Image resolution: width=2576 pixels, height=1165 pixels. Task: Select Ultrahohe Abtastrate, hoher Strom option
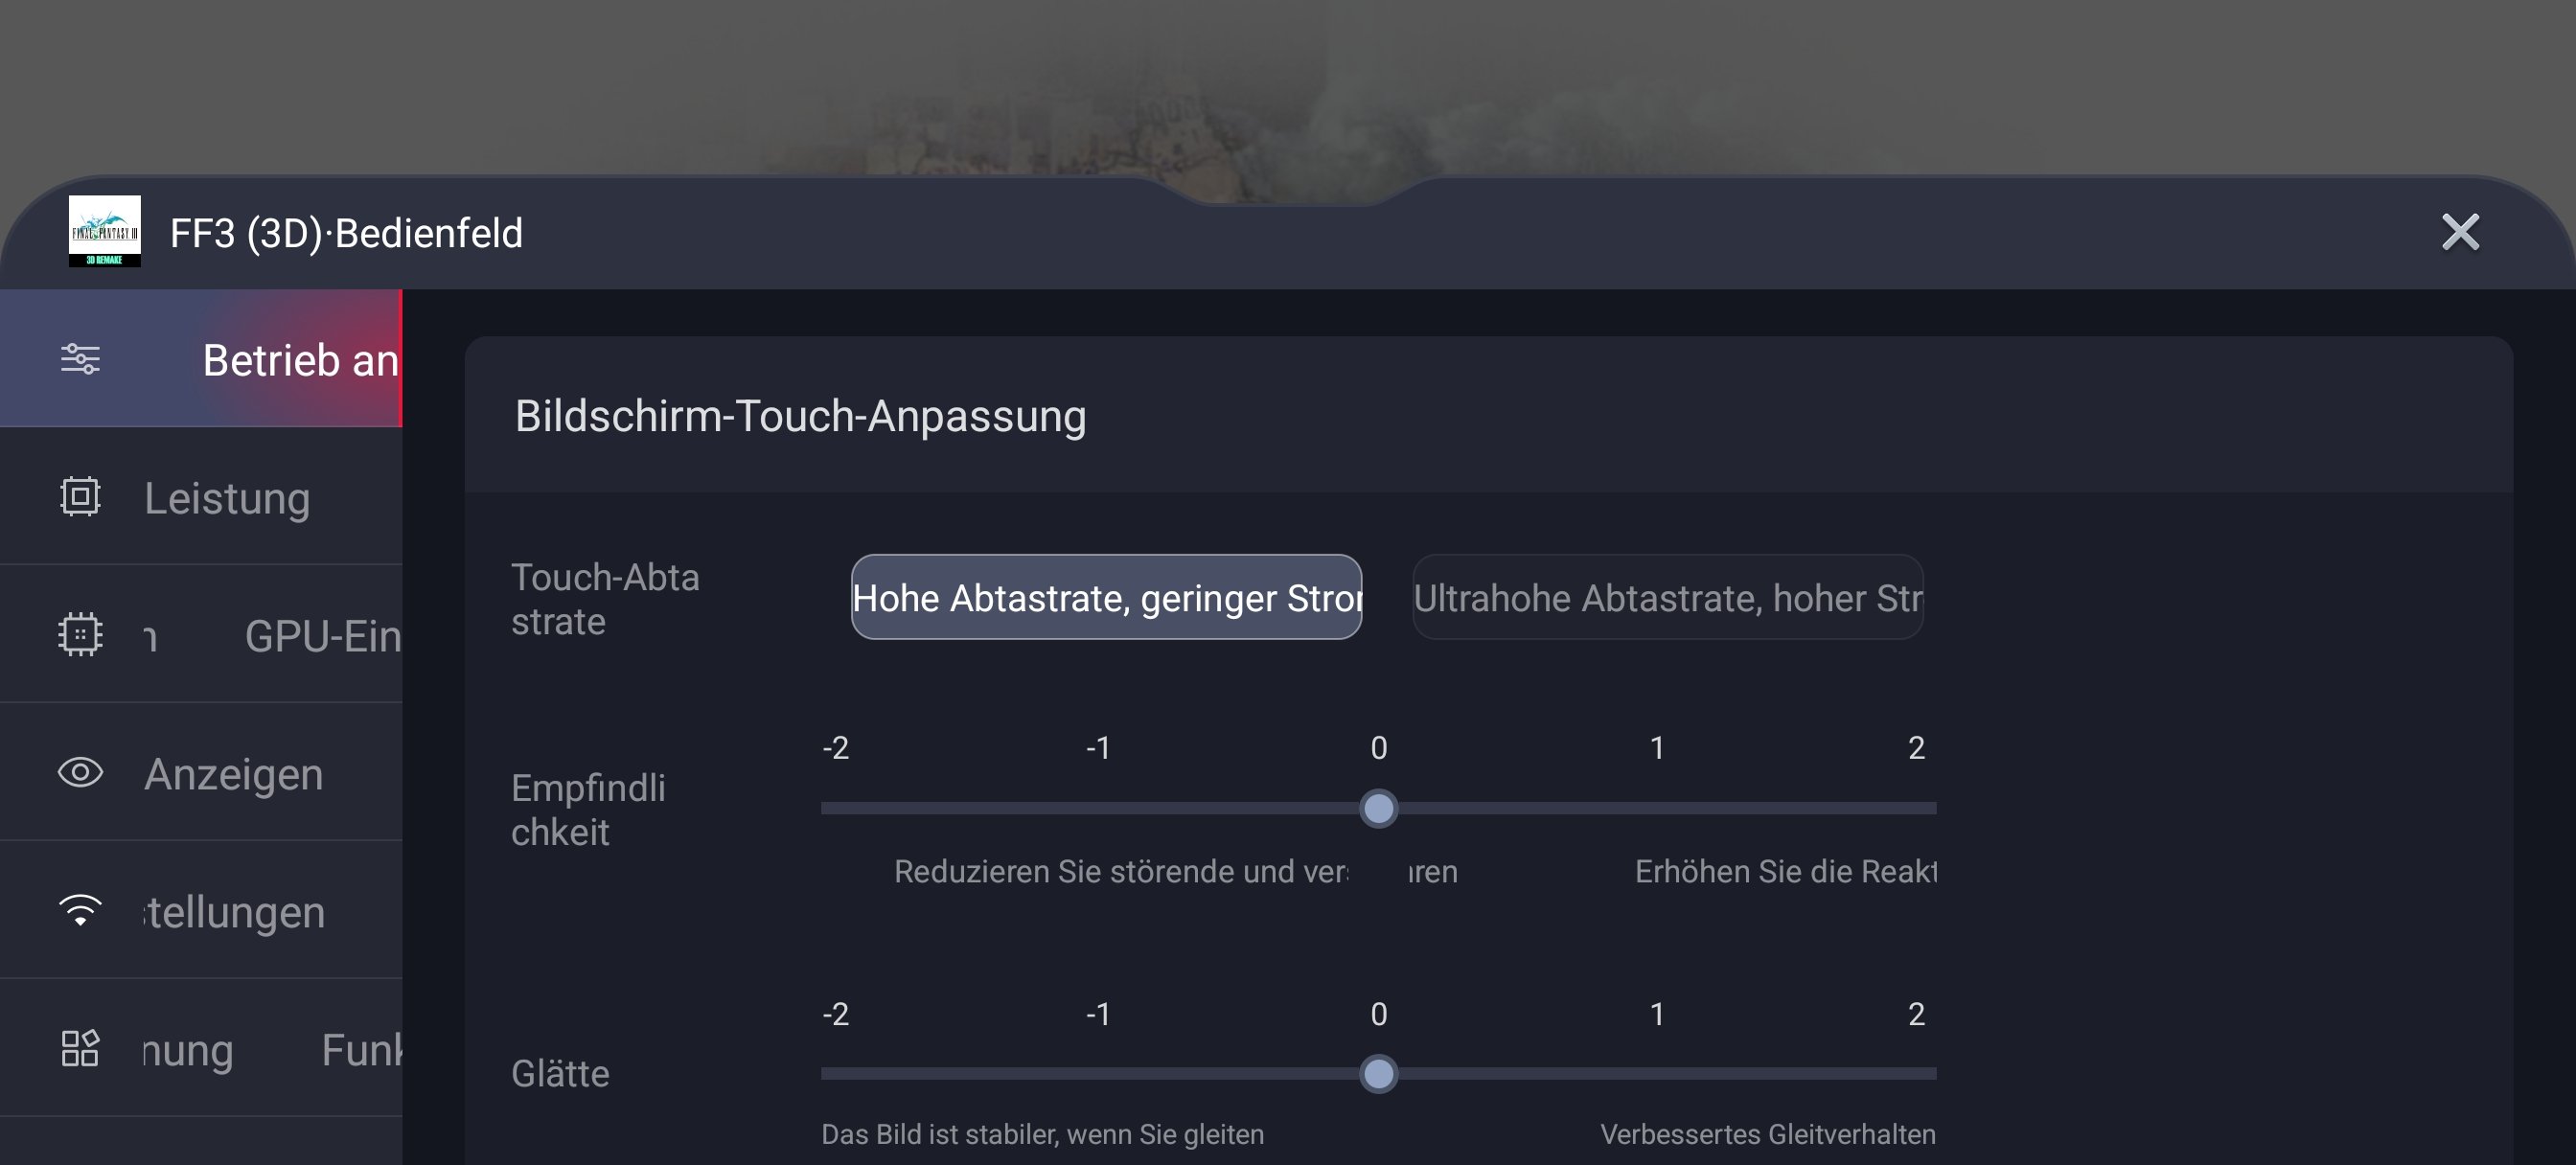tap(1667, 598)
